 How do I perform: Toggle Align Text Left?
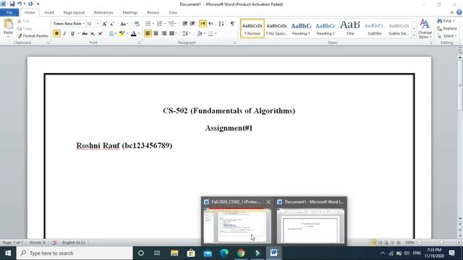148,33
